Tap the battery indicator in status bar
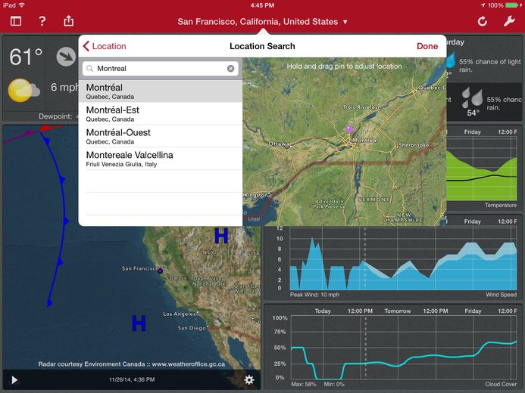The image size is (525, 393). 511,5
